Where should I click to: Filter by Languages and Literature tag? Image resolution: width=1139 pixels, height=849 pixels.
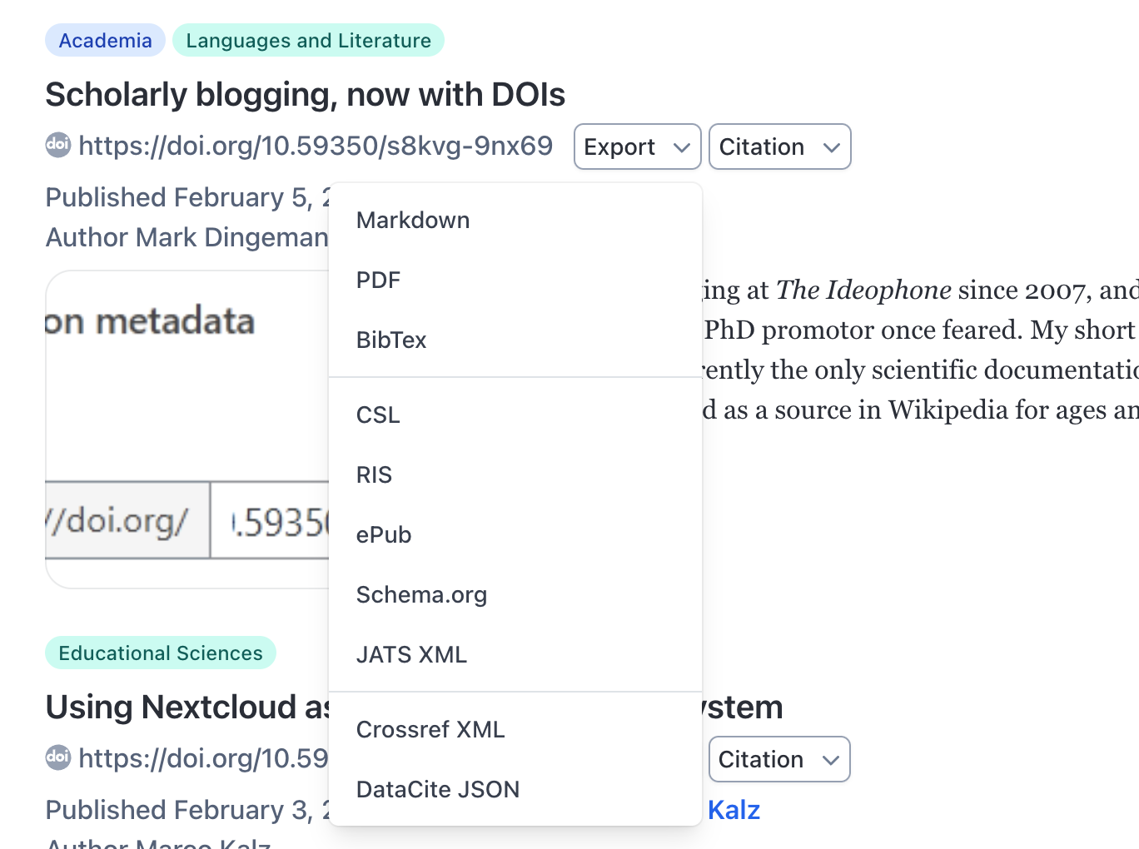(x=308, y=41)
